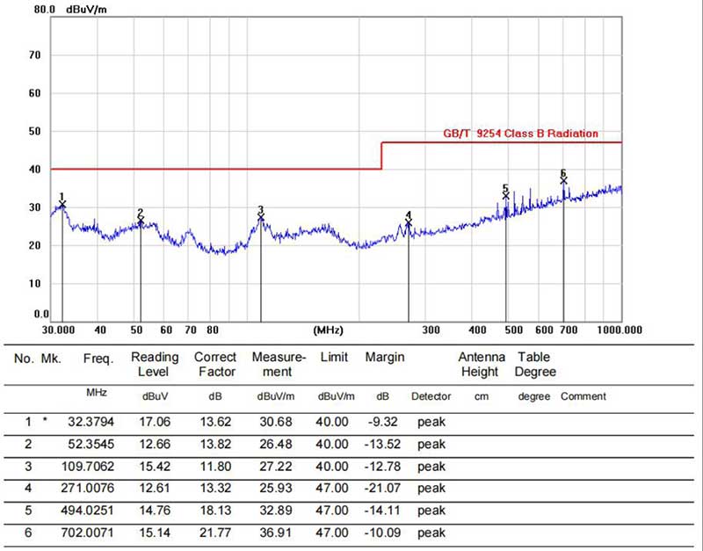Image resolution: width=703 pixels, height=551 pixels.
Task: Select the Detector column header
Action: coord(431,396)
